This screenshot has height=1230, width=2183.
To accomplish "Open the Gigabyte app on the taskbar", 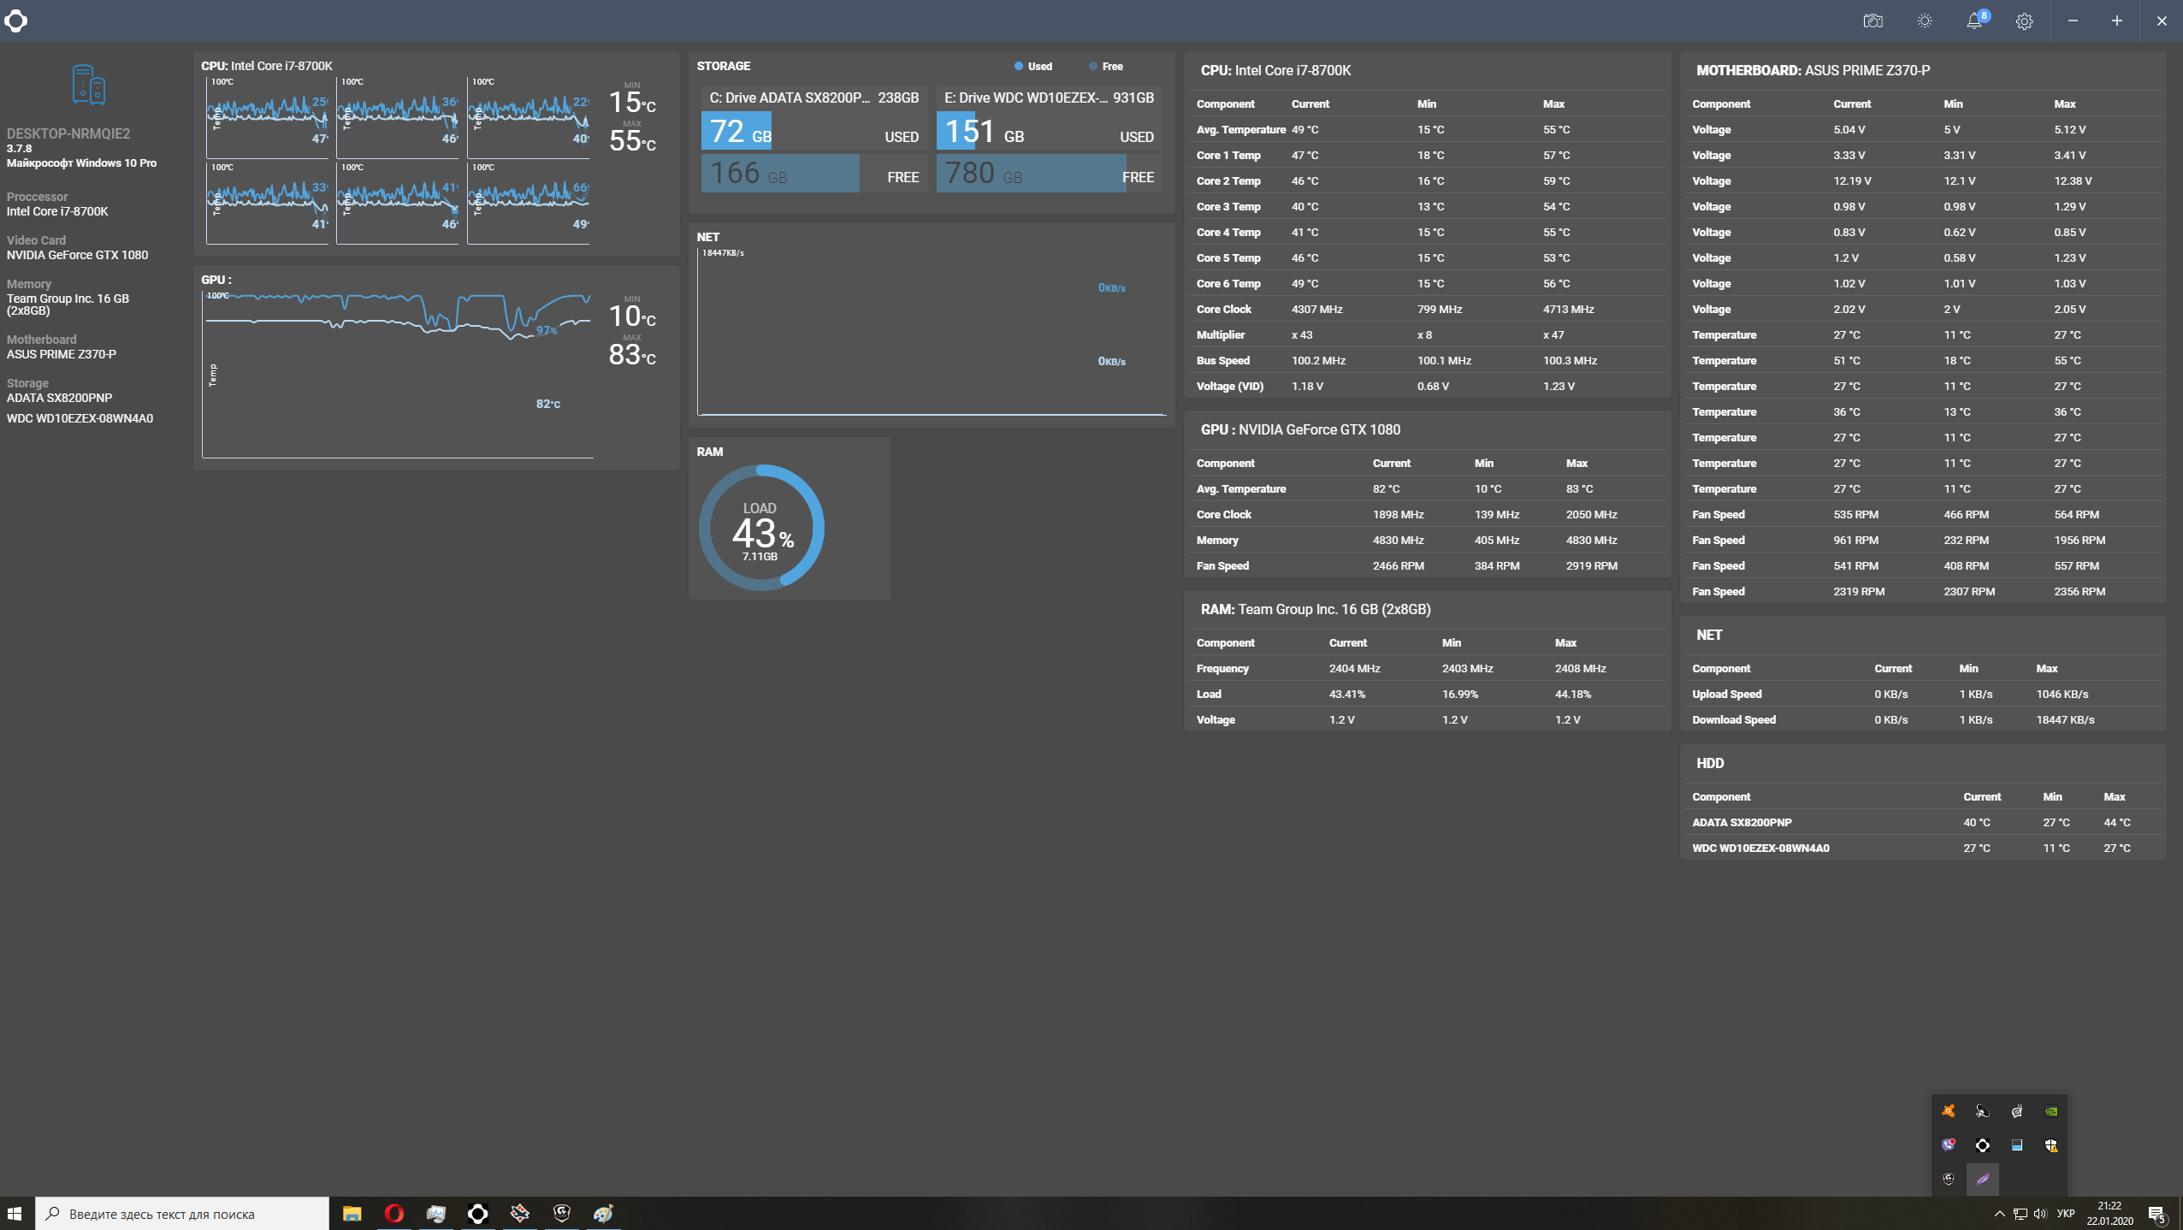I will [x=561, y=1213].
